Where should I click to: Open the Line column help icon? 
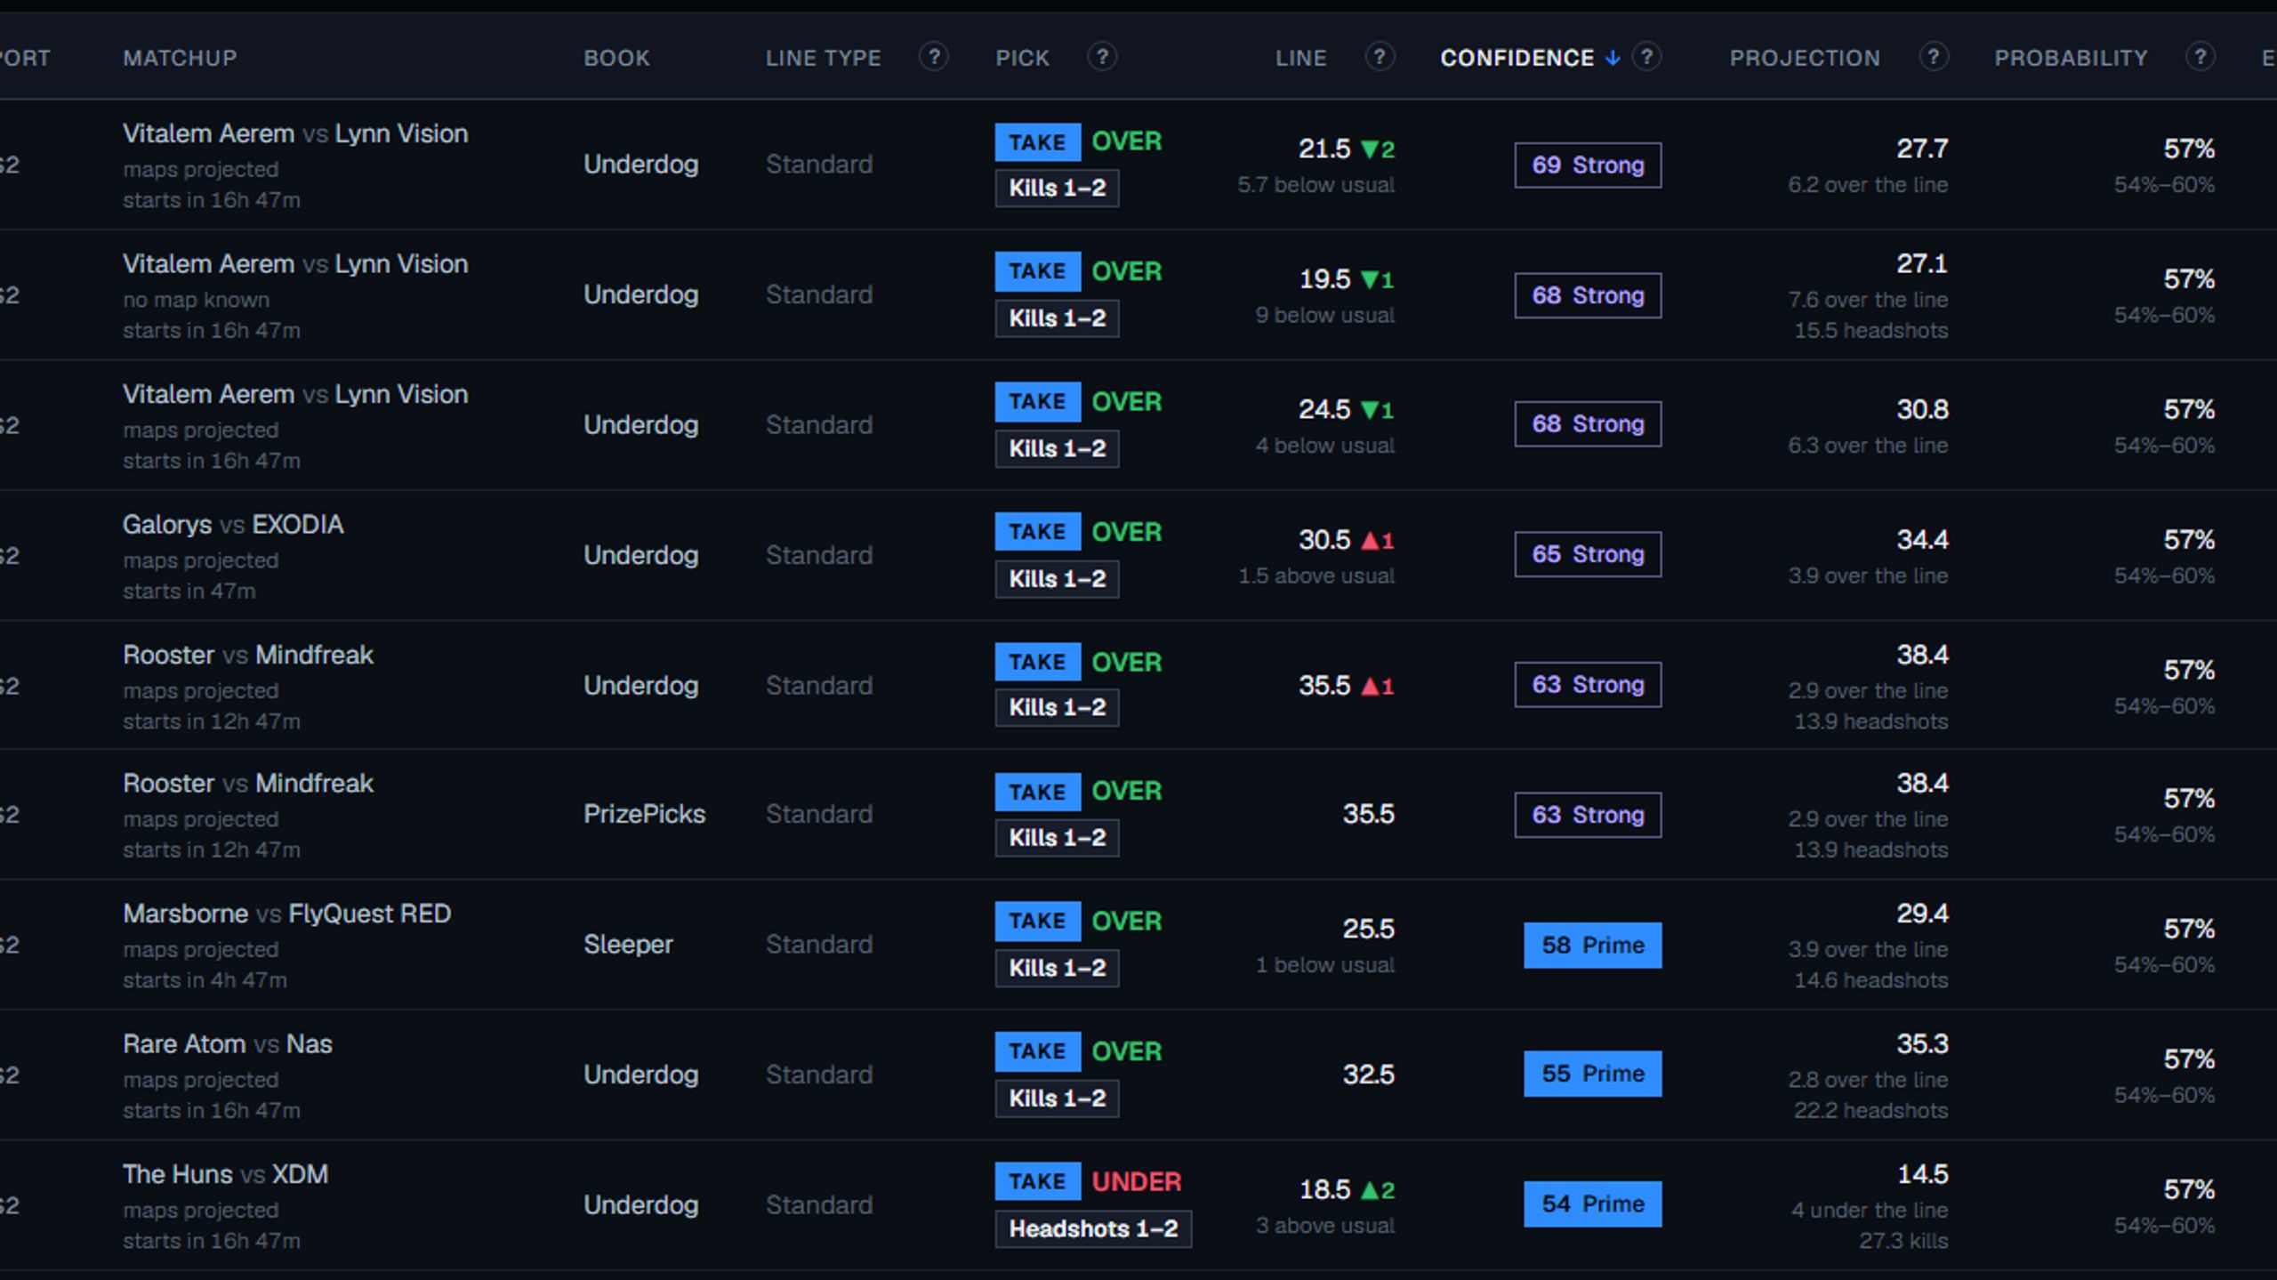(x=1380, y=58)
